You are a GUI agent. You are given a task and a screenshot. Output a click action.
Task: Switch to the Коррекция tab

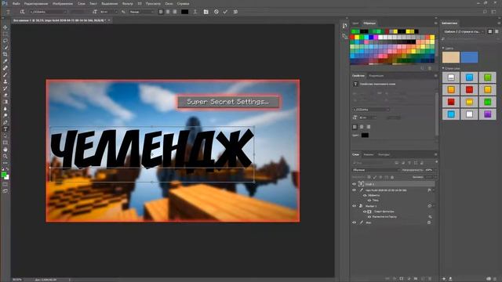click(376, 76)
